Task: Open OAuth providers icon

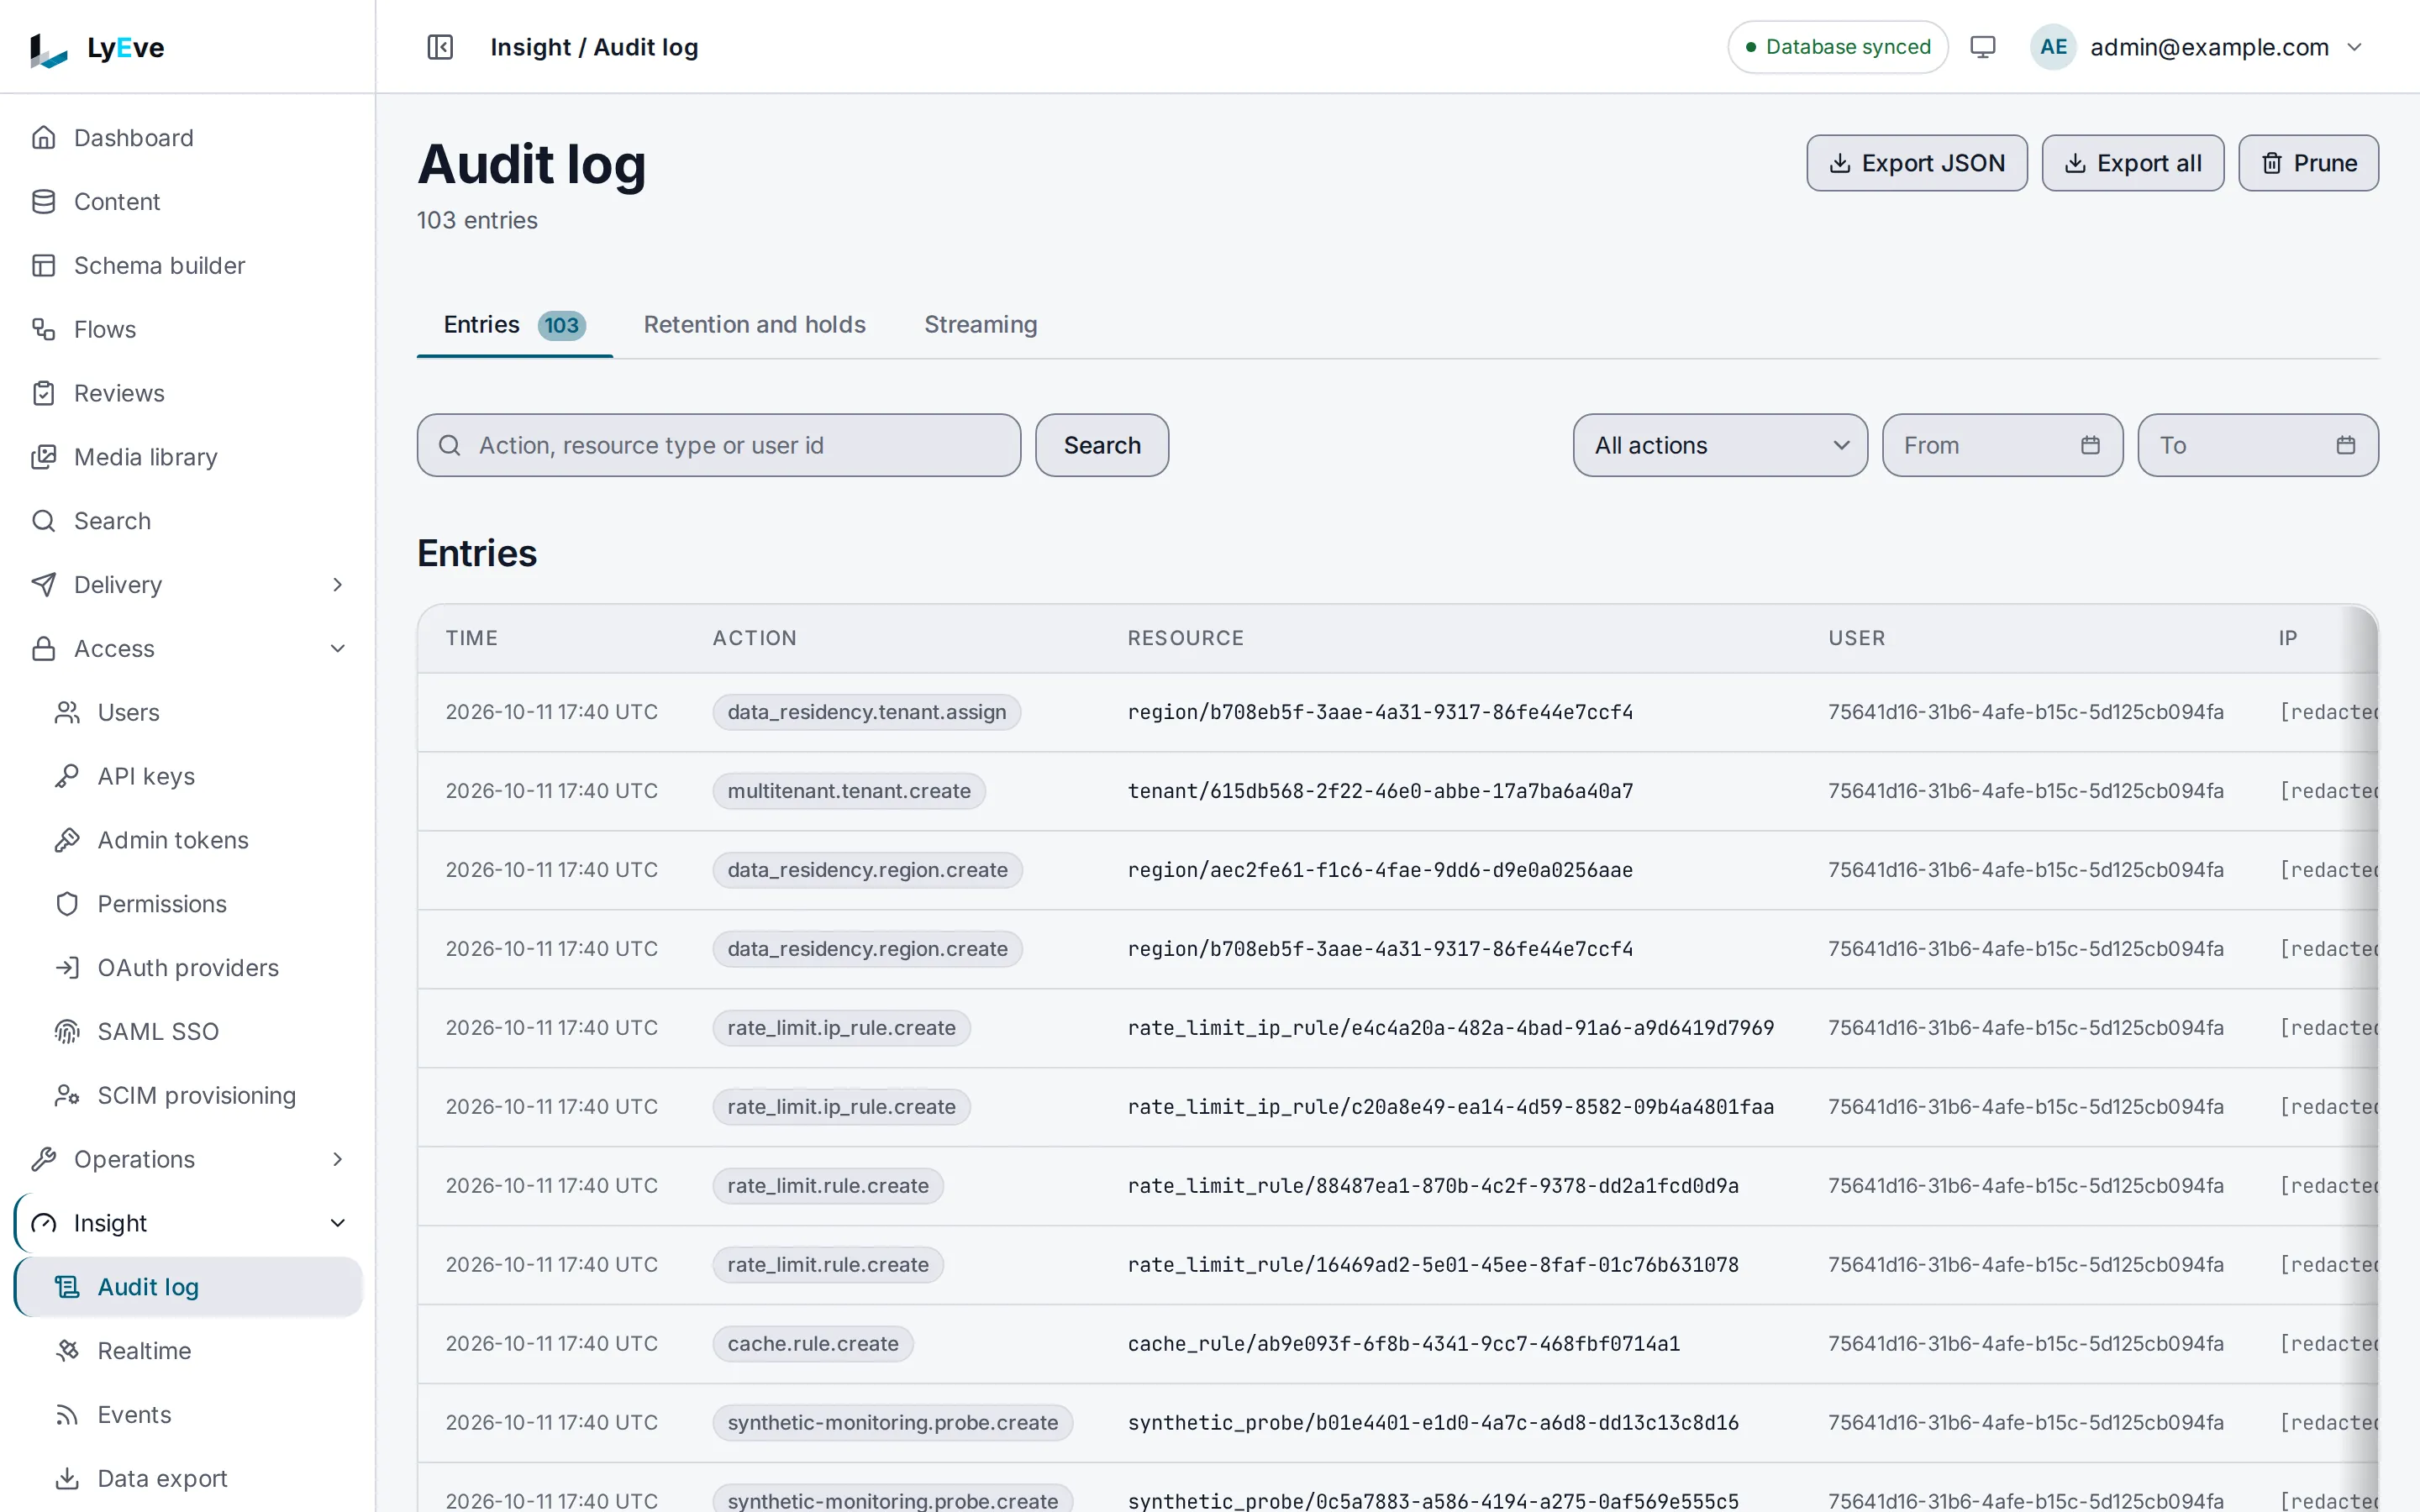Action: coord(67,968)
